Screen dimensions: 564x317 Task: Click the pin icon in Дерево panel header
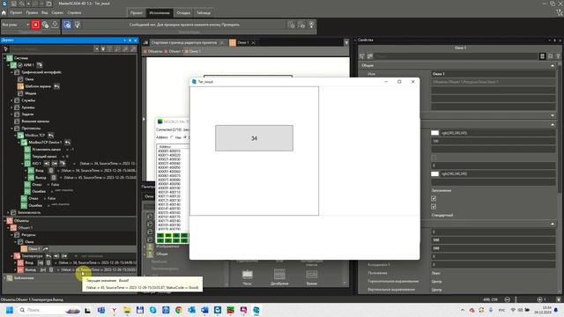click(130, 41)
